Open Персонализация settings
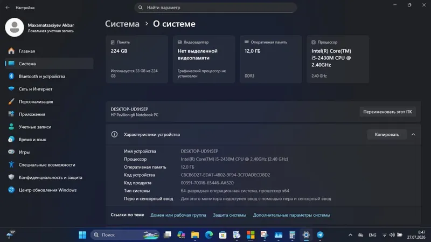 49,101
